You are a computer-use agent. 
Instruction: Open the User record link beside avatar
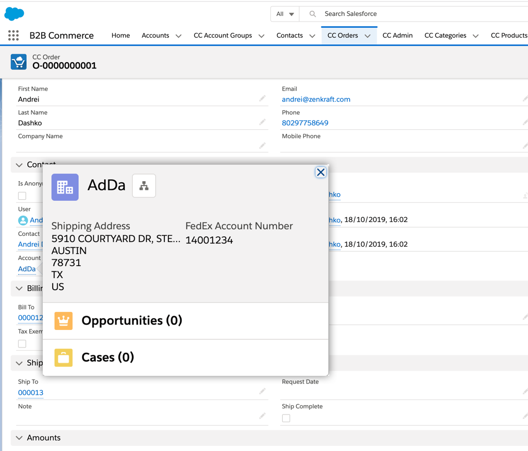[x=37, y=220]
